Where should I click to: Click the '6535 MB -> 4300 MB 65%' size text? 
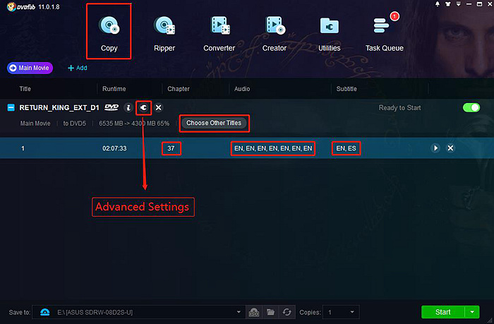tap(134, 124)
